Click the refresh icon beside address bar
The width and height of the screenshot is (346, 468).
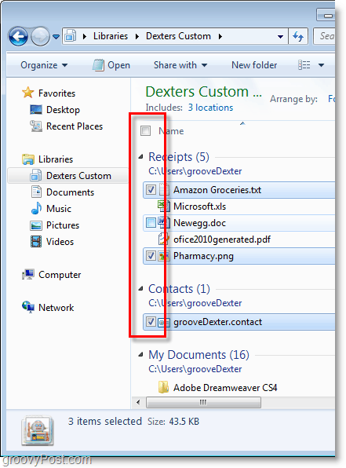point(298,36)
